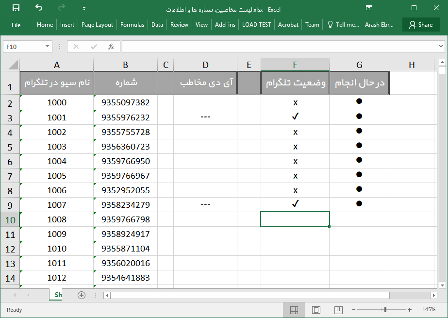Viewport: 448px width, 318px height.
Task: Click the وضعیت تلگرام header cell
Action: [295, 83]
